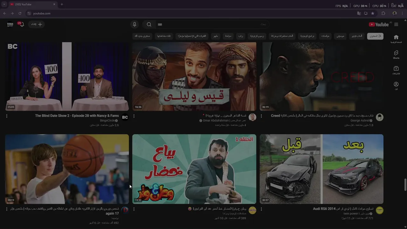This screenshot has height=229, width=407.
Task: Select the تمّت مشاهدتها filter chip
Action: 164,36
